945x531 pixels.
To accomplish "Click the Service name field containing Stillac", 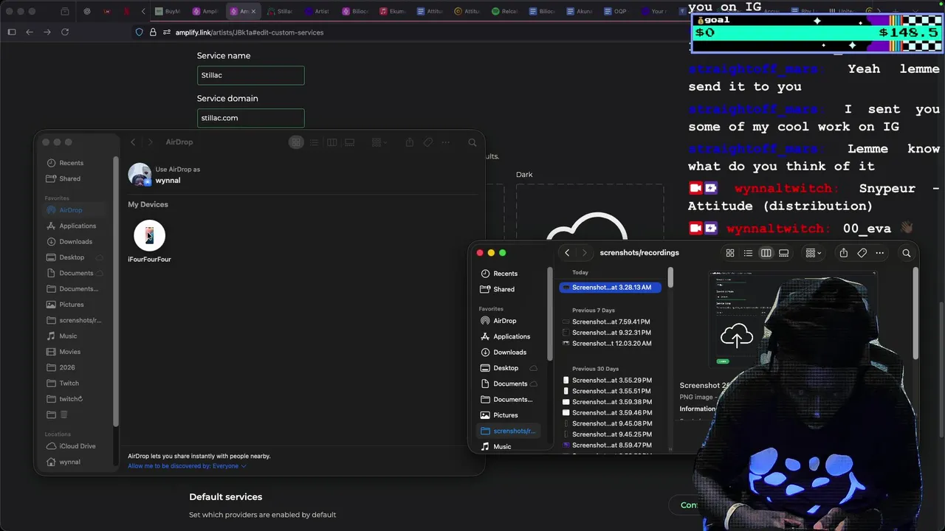I will point(250,75).
